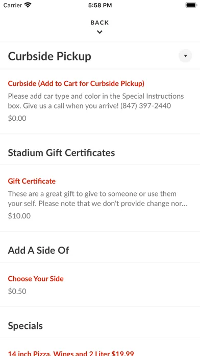Tap the Stadium Gift Certificates heading
Image resolution: width=200 pixels, height=356 pixels.
click(x=61, y=153)
